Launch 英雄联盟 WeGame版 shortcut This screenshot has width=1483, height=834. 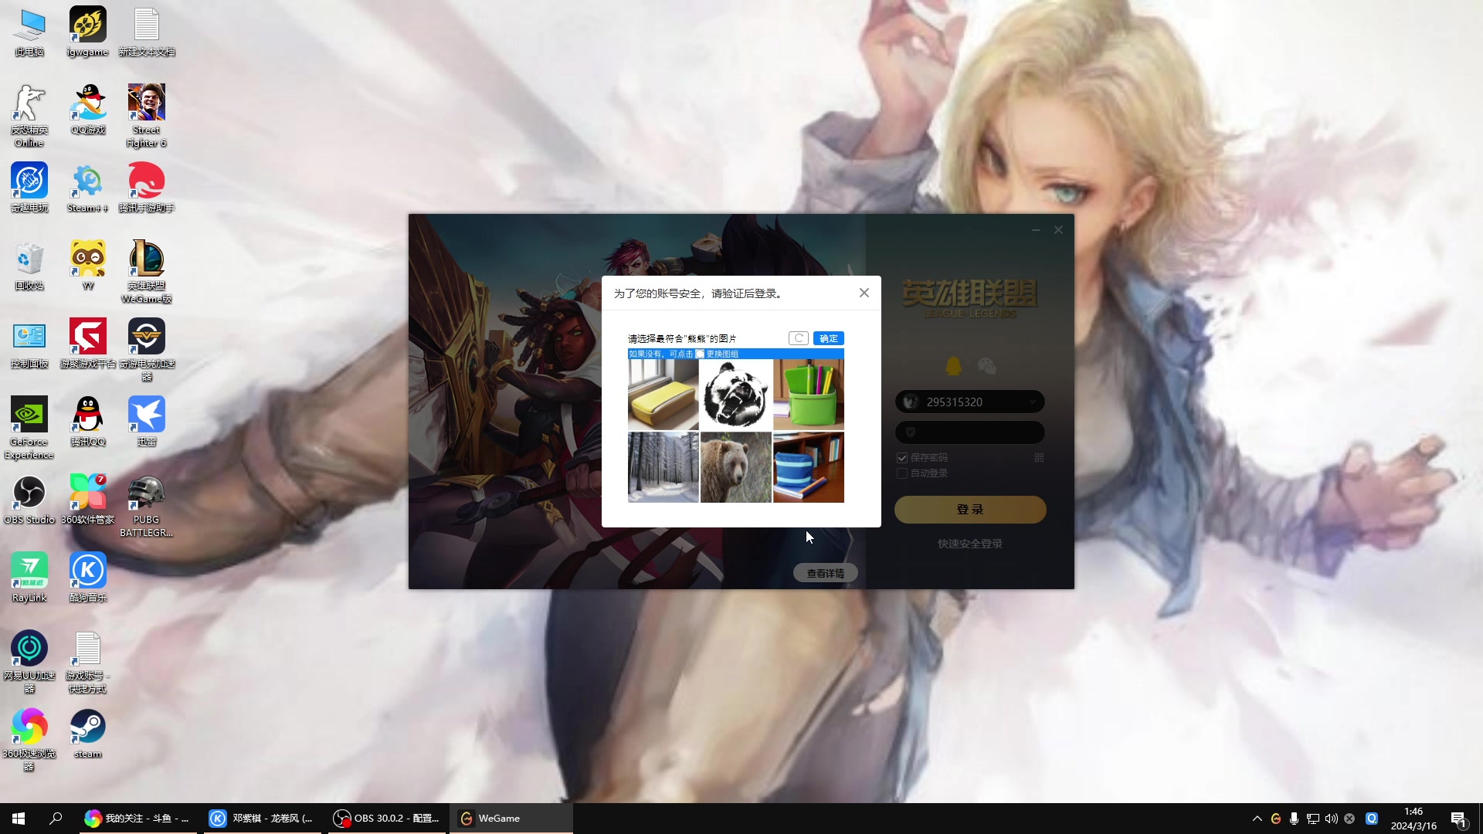click(x=147, y=272)
